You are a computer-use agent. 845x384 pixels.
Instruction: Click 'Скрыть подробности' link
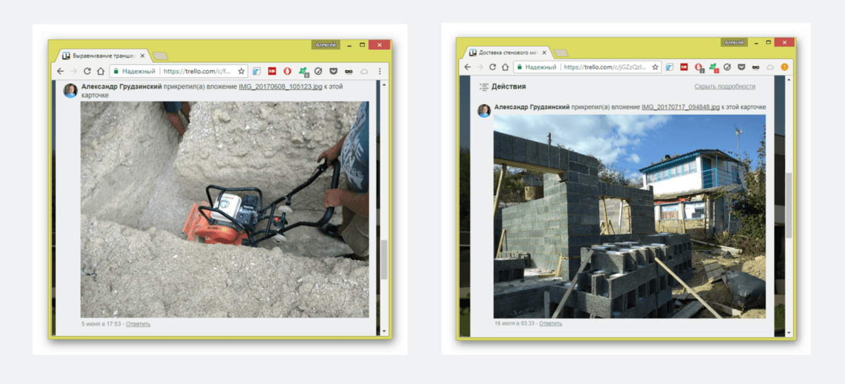point(725,86)
